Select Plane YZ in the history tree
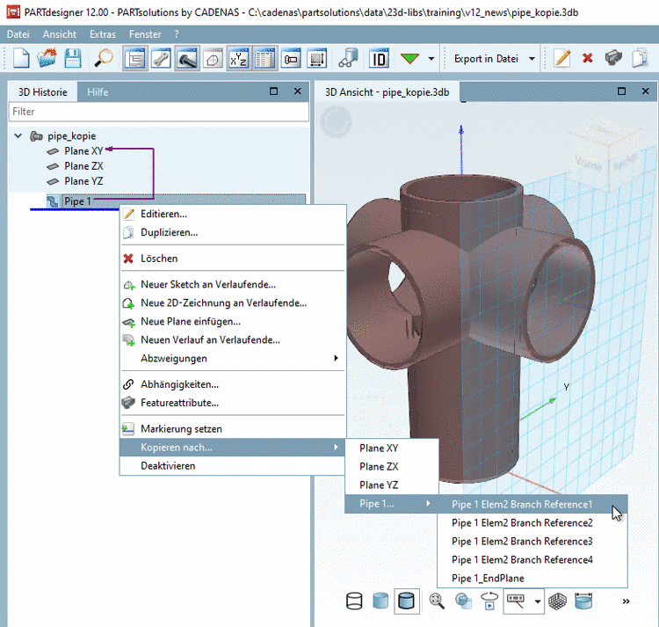 coord(83,181)
